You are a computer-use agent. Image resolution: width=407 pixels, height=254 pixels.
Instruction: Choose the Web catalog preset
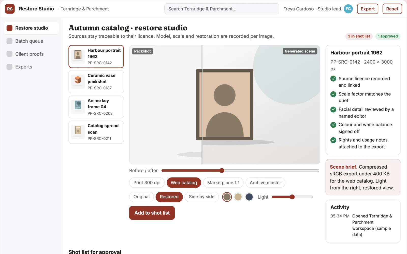[184, 183]
